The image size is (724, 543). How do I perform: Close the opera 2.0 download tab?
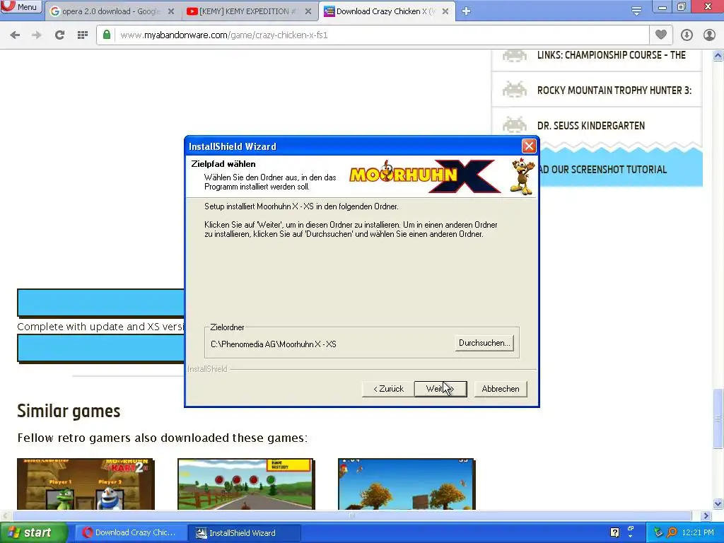(x=171, y=11)
